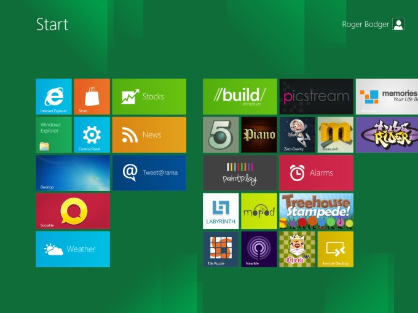The height and width of the screenshot is (313, 418).
Task: Click the Roger Bodger user name
Action: [366, 25]
